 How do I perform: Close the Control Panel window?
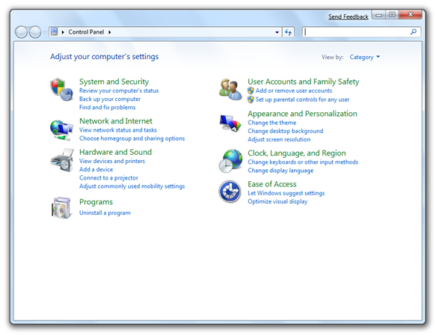pyautogui.click(x=411, y=15)
